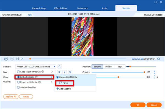Reset the subtitle settings
Screen dimensions: 165x109
pyautogui.click(x=26, y=97)
